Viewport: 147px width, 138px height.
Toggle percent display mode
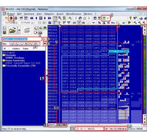tap(99, 23)
